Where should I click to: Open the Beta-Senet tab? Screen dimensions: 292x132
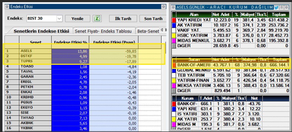148,31
